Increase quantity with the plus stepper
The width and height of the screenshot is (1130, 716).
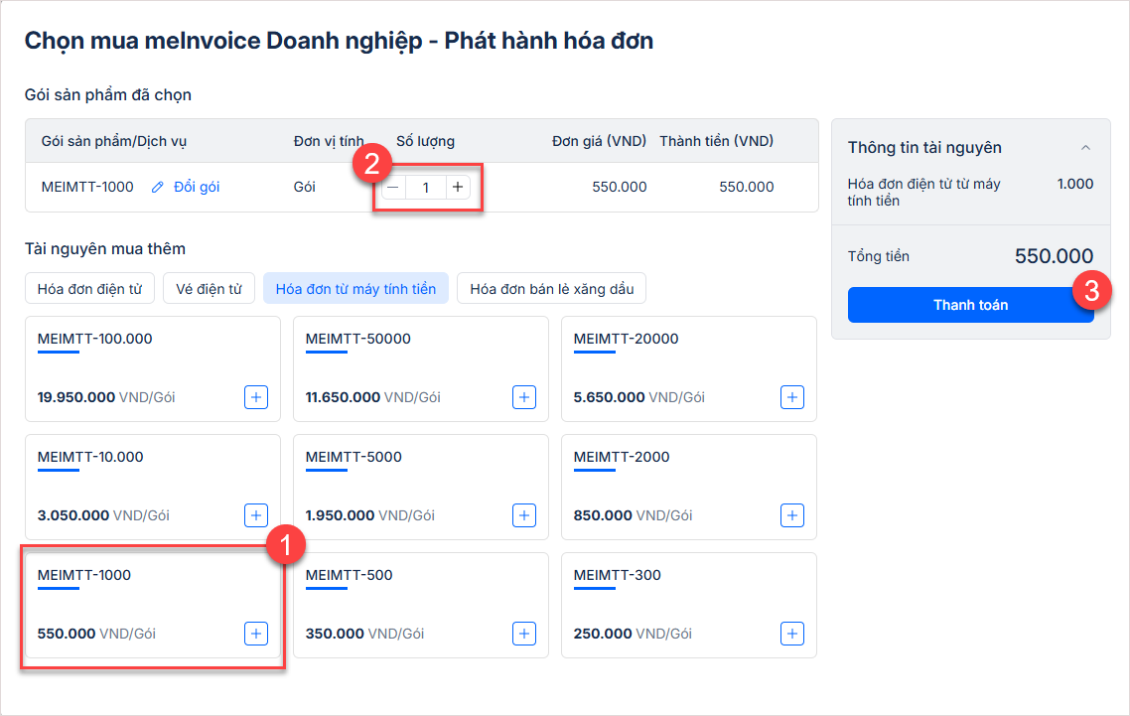(x=458, y=187)
